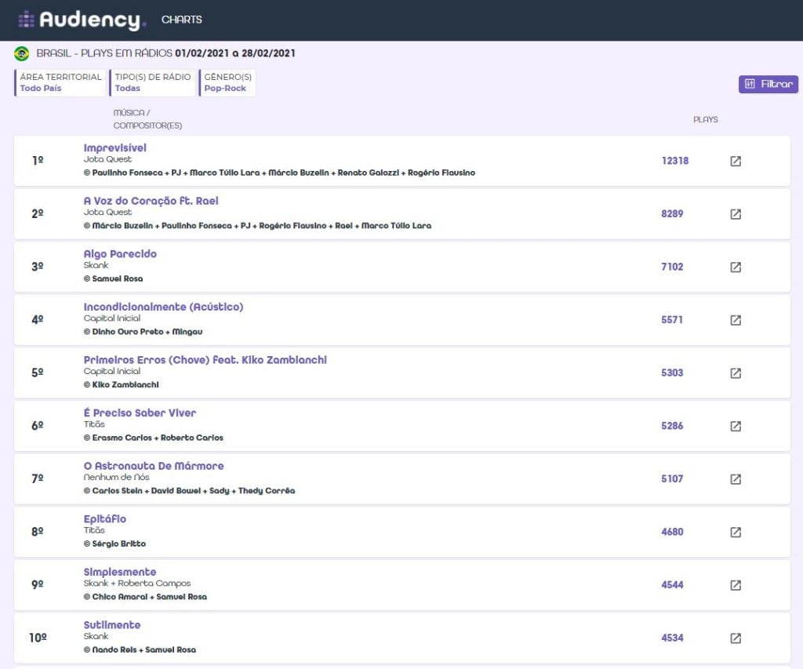Open the CHARTS menu item

(x=181, y=20)
